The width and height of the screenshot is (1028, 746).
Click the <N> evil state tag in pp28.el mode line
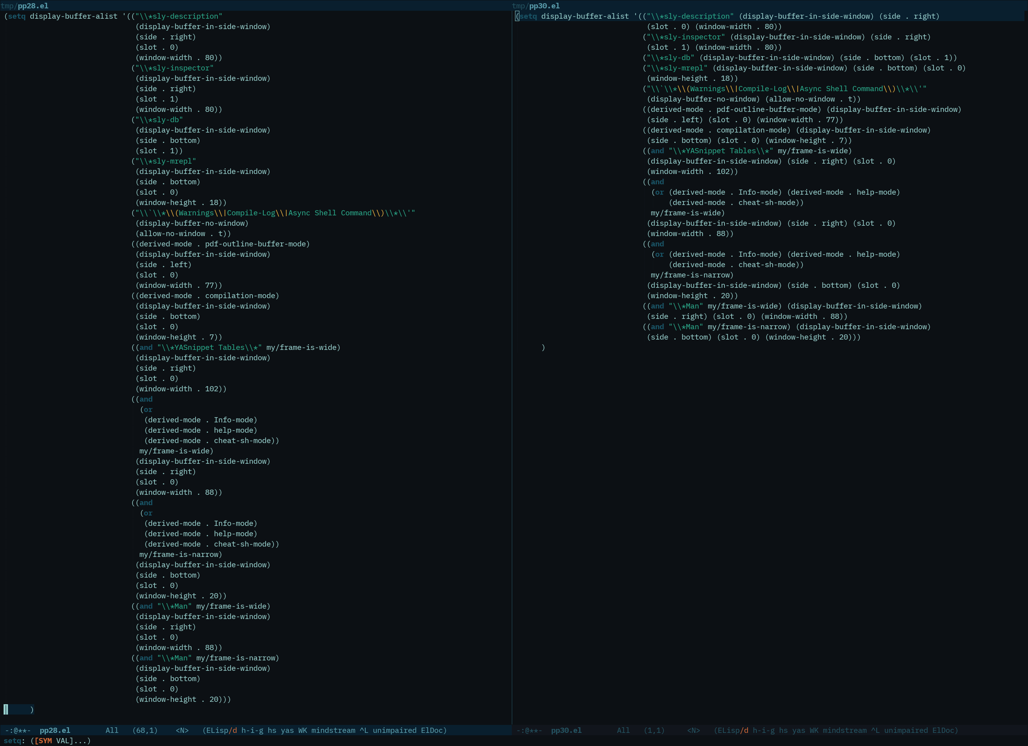[182, 730]
